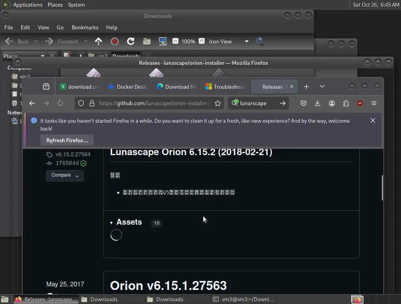Viewport: 401px width, 304px height.
Task: Select the Releases - lunascape taskbar item
Action: point(46,299)
